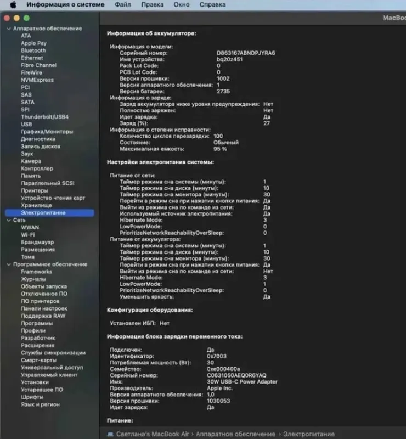Open the Apple menu icon
Image resolution: width=406 pixels, height=439 pixels.
coord(13,4)
